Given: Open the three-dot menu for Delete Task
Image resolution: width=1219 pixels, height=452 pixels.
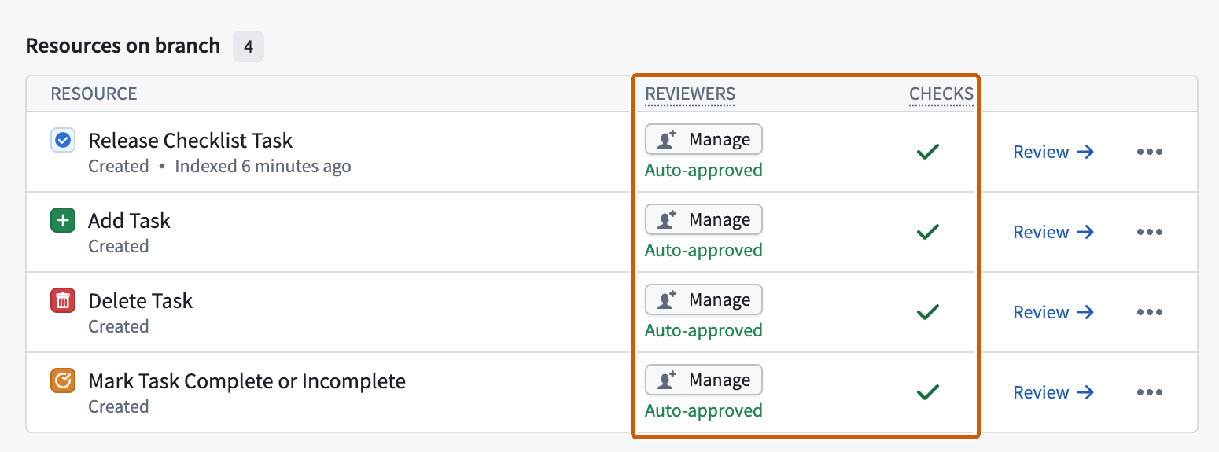Looking at the screenshot, I should click(1149, 312).
